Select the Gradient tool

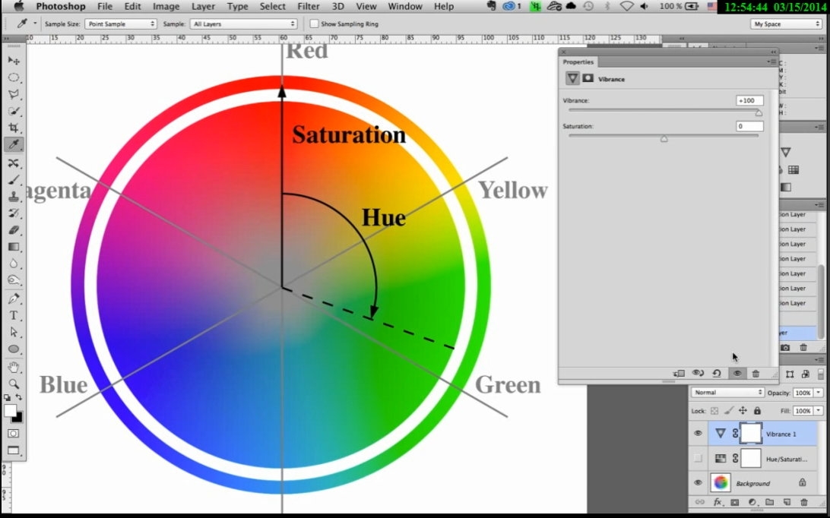[14, 247]
